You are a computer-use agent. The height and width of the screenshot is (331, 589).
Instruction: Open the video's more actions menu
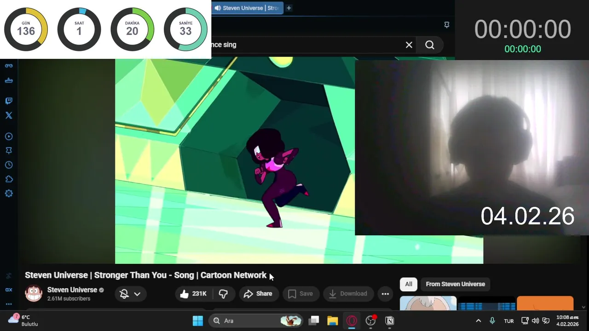(385, 294)
